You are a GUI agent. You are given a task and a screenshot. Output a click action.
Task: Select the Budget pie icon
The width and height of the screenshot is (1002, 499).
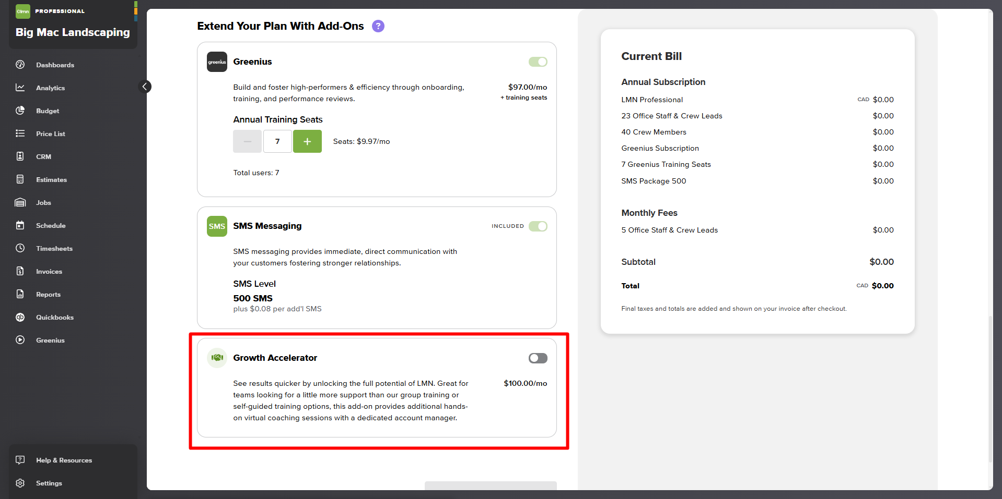(20, 111)
